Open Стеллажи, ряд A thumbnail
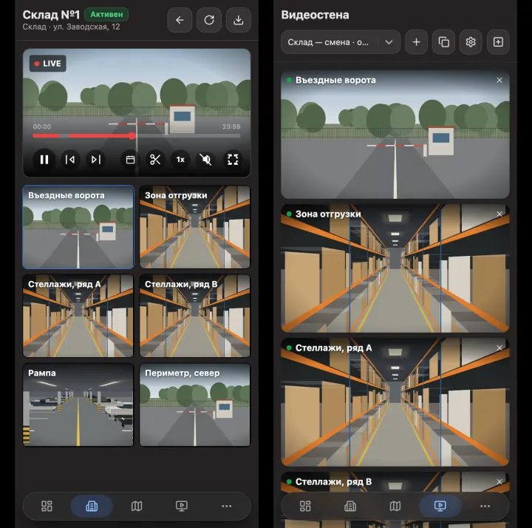Screen dimensions: 532x528 click(x=78, y=316)
